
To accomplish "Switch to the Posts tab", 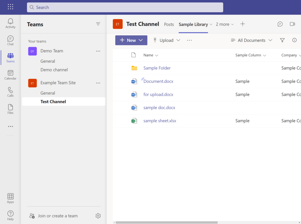I will tap(169, 24).
